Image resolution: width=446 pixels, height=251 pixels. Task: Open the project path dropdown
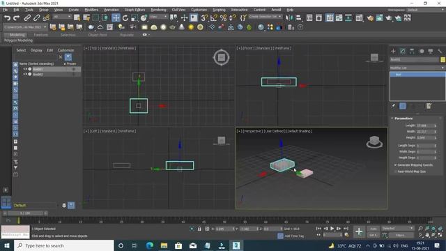point(25,27)
